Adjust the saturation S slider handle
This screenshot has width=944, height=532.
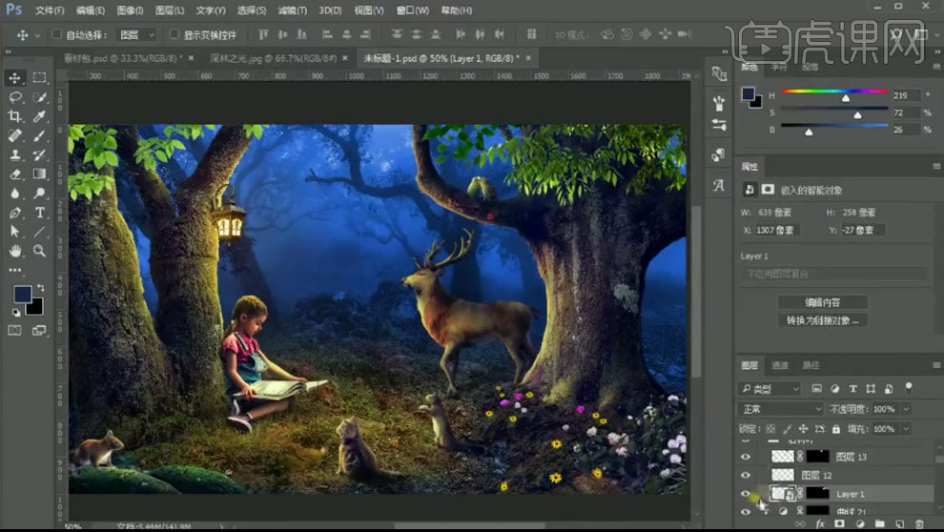click(857, 115)
